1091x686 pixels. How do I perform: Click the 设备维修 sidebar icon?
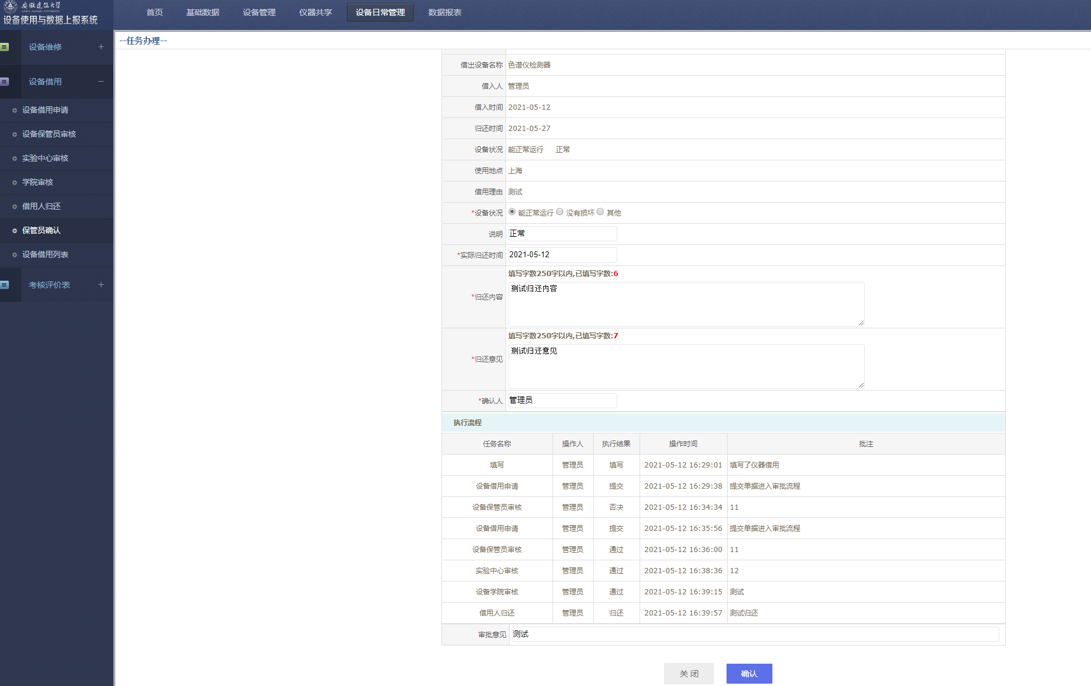[5, 47]
